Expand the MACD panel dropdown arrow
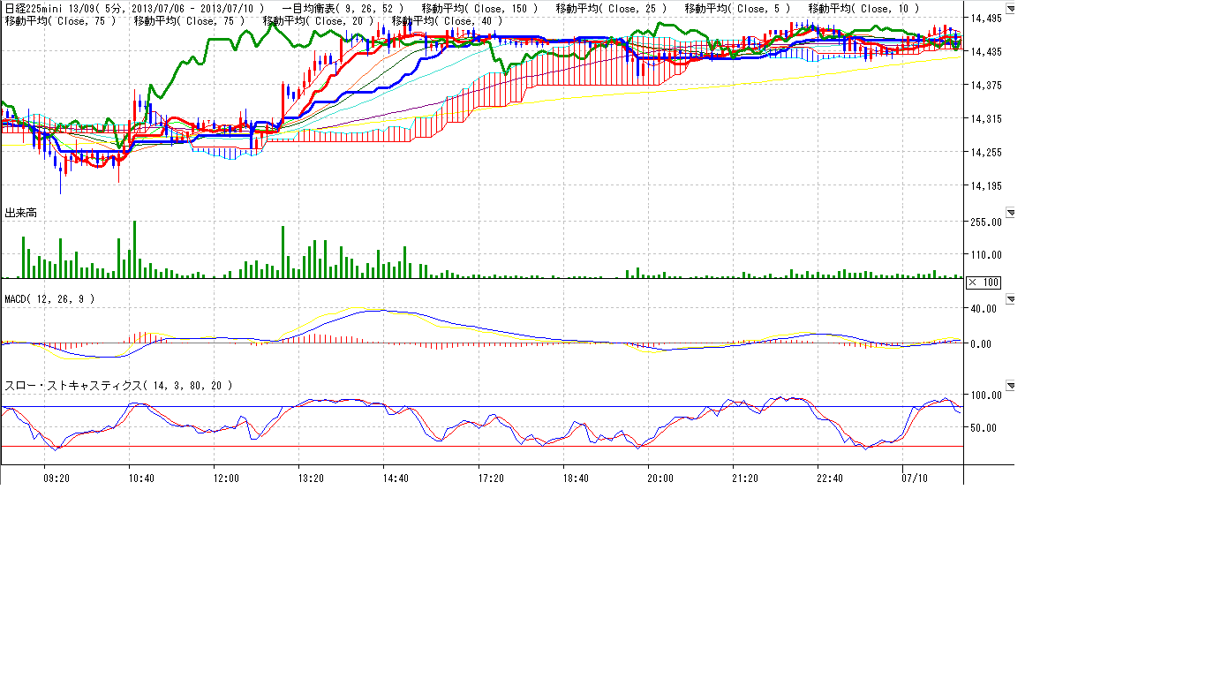The width and height of the screenshot is (1206, 678). coord(1011,299)
